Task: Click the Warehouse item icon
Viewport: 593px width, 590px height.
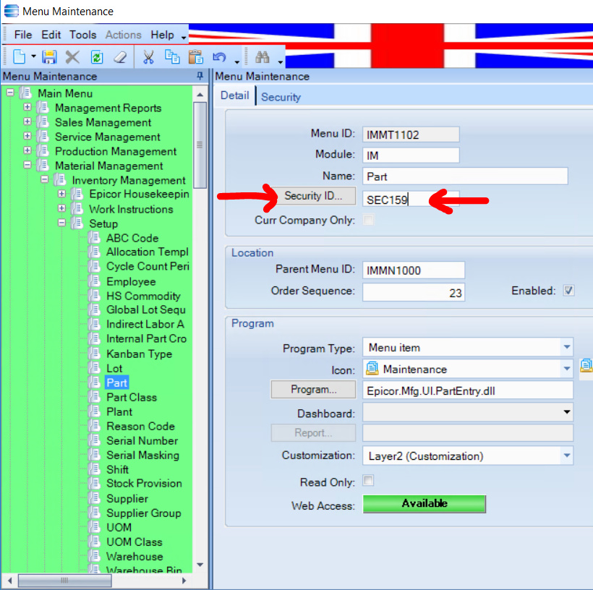Action: point(95,556)
